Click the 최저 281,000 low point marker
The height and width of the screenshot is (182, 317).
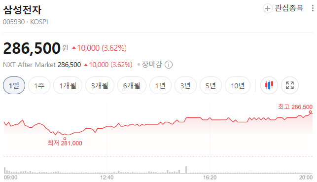65,139
